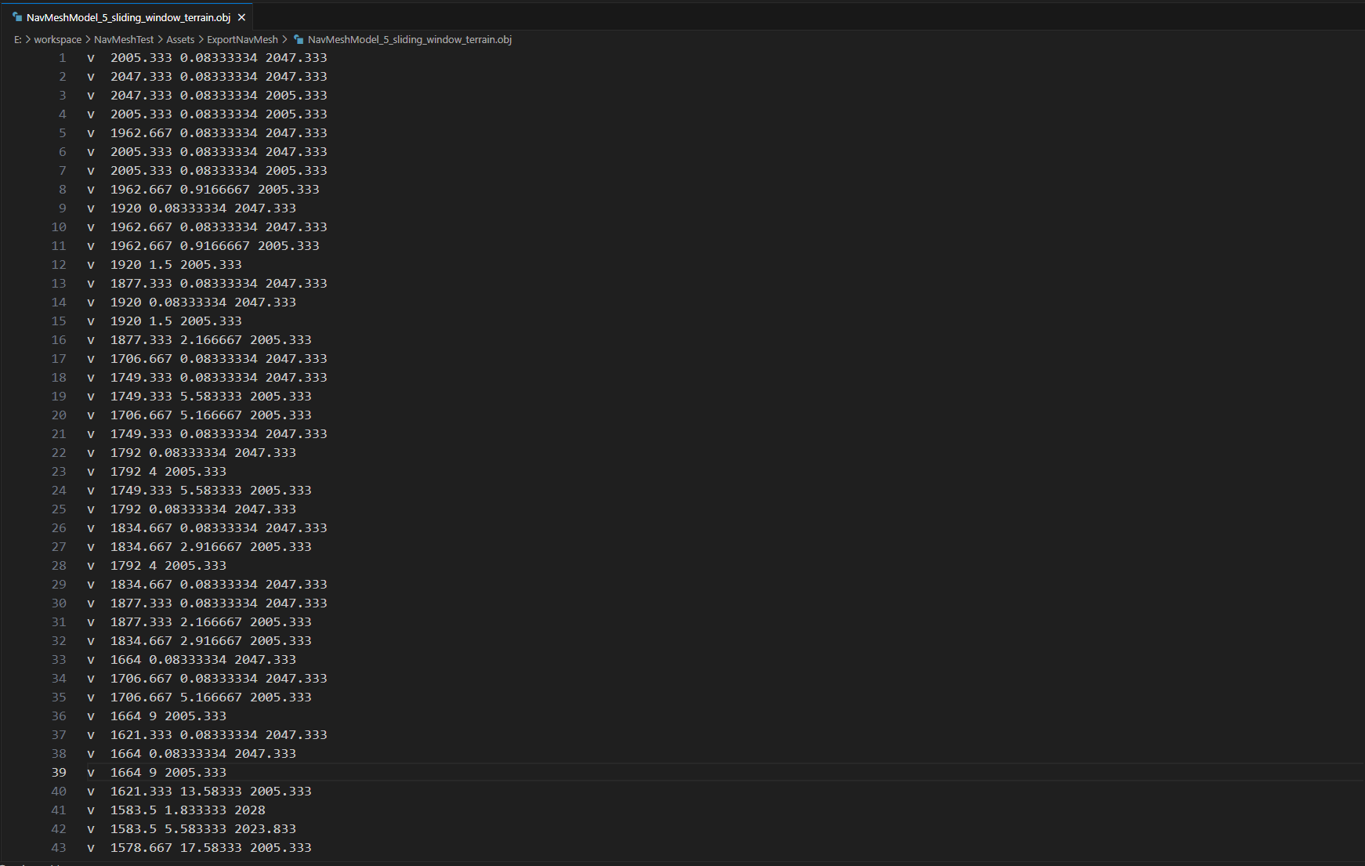Close the NavMeshModel_5_sliding_window_terrain.obj tab
This screenshot has width=1365, height=866.
pyautogui.click(x=241, y=17)
